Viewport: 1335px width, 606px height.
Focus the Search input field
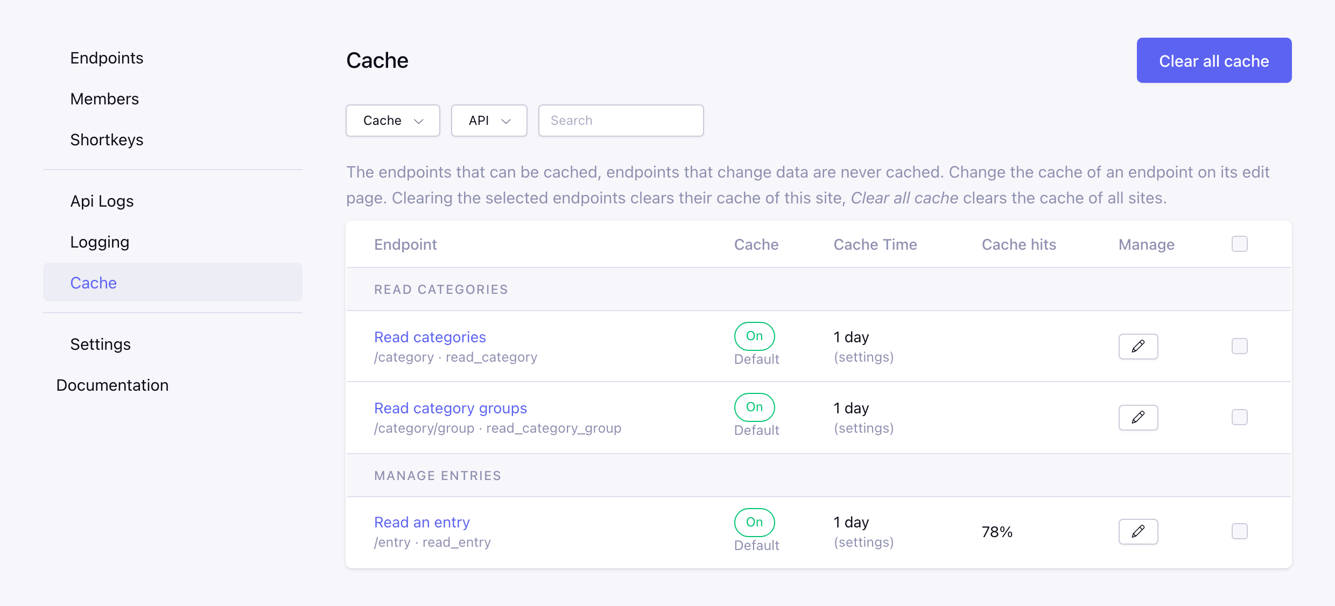[621, 121]
